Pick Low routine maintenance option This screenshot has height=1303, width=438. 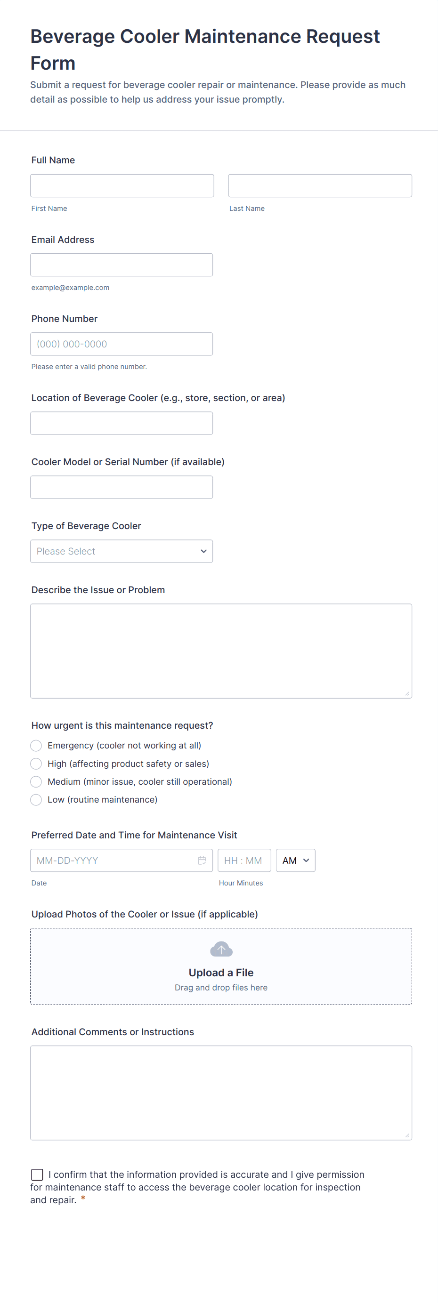(36, 800)
